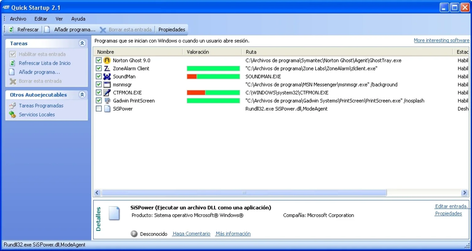Click the PrintScreen.exe /nosplash path text
The height and width of the screenshot is (251, 472).
335,101
